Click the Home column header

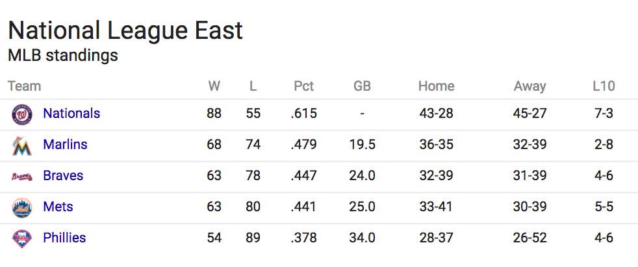436,86
